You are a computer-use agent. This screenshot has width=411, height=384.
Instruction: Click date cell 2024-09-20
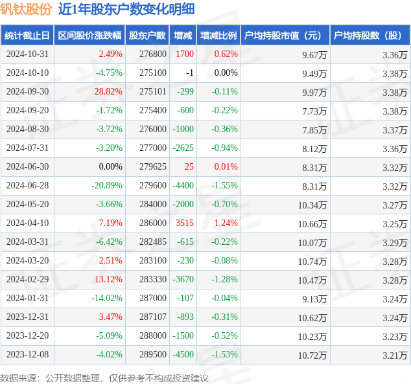click(x=27, y=110)
